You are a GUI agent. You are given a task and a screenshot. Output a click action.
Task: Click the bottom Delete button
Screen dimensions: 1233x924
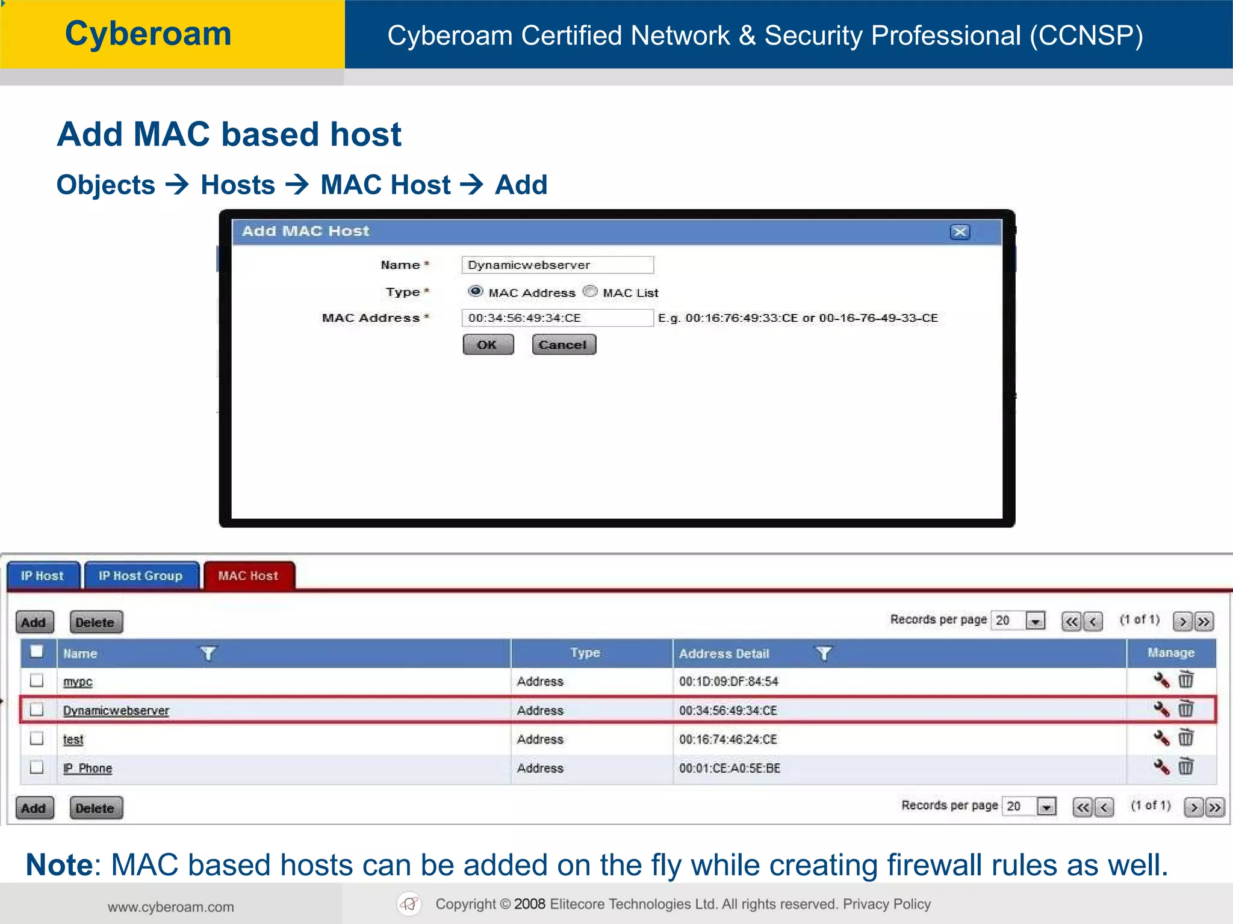click(x=96, y=808)
